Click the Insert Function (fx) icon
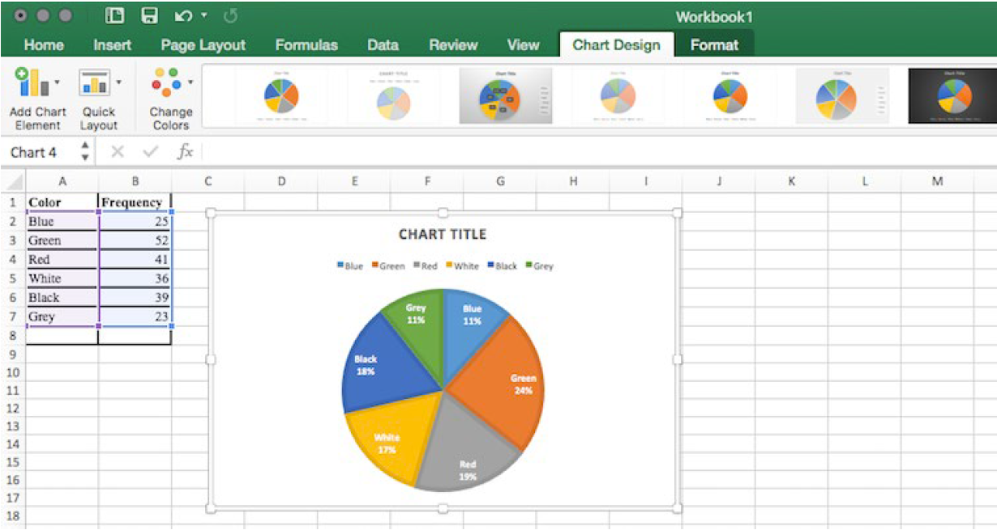 (x=187, y=152)
